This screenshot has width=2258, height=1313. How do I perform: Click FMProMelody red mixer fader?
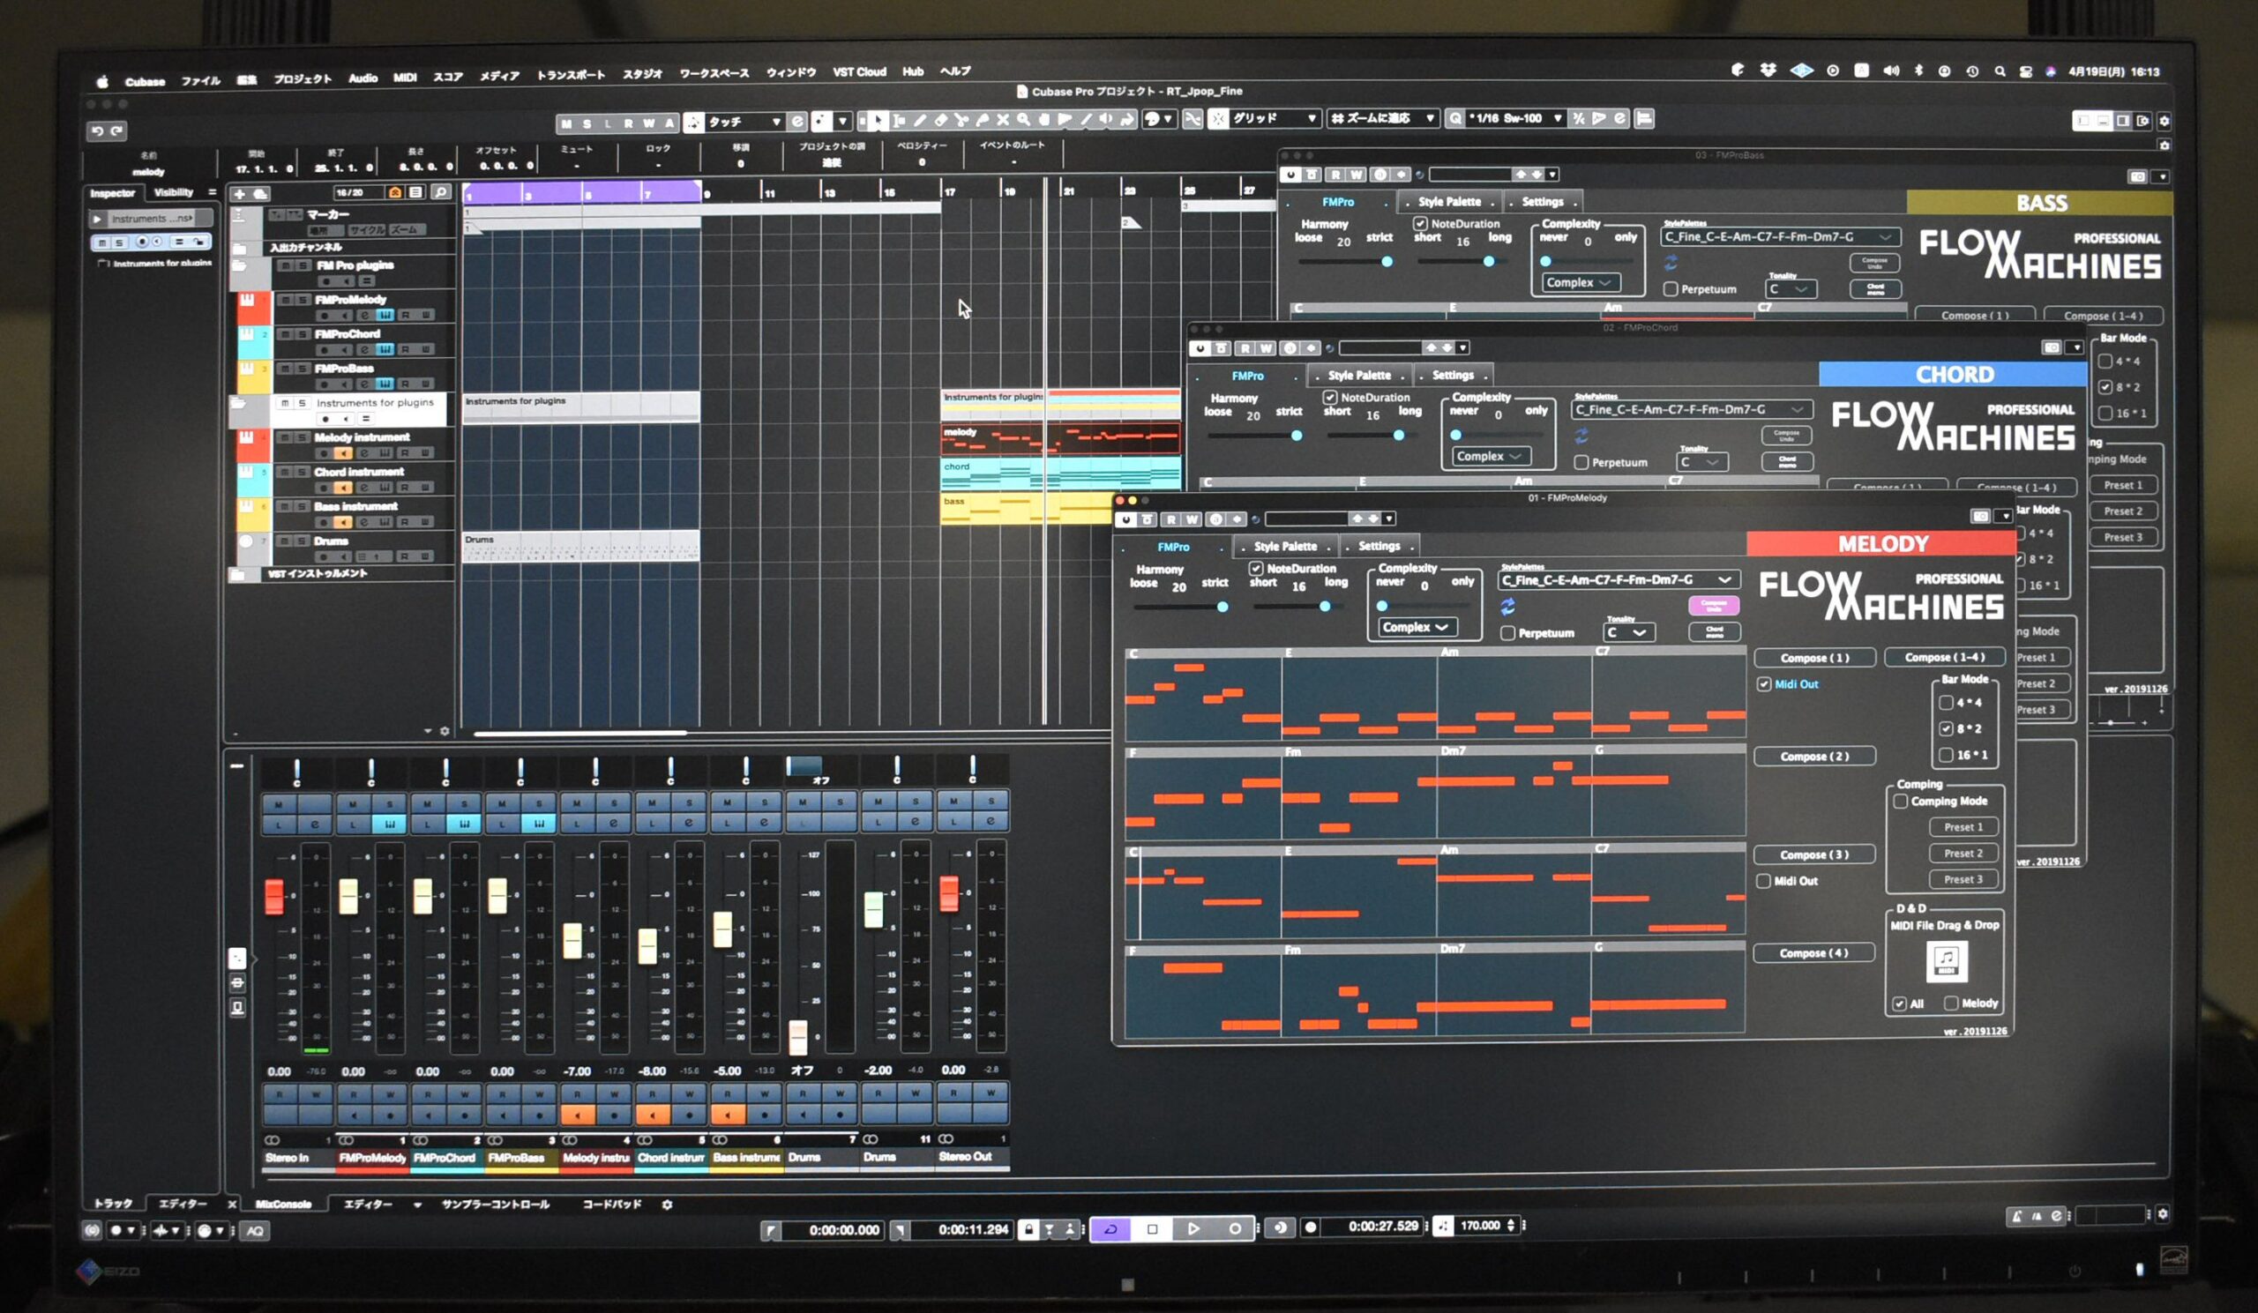tap(348, 896)
